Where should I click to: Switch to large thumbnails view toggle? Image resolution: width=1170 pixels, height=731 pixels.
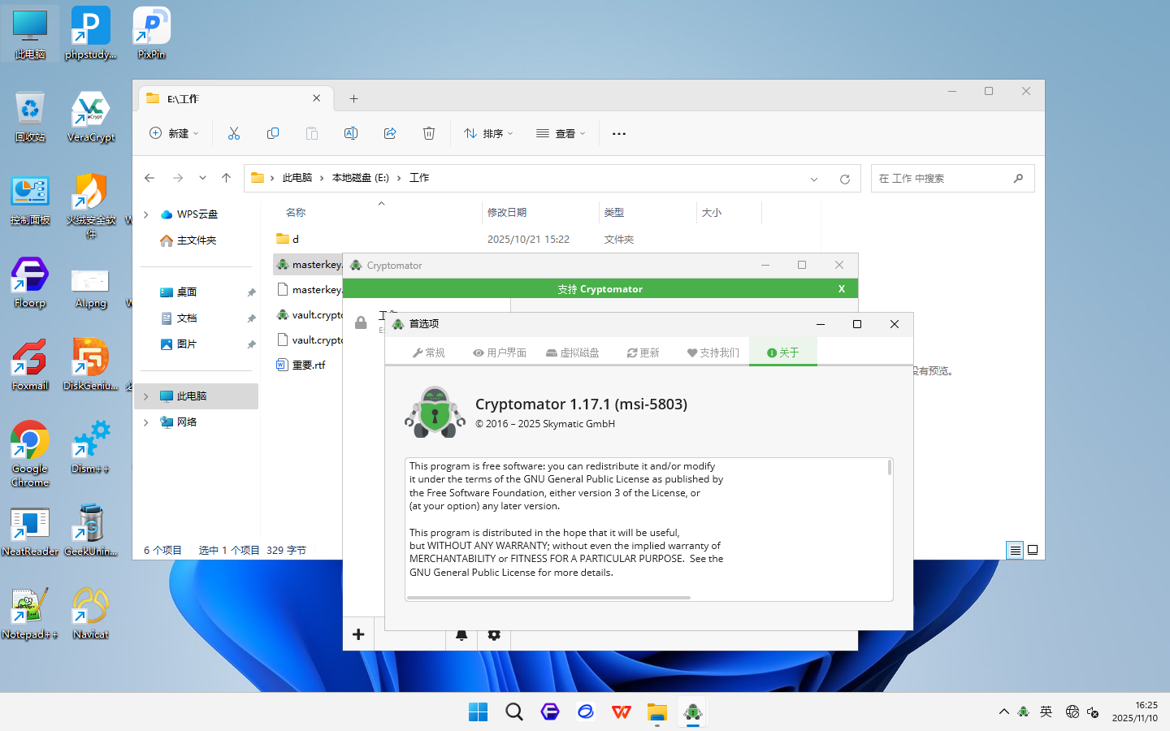[1033, 550]
